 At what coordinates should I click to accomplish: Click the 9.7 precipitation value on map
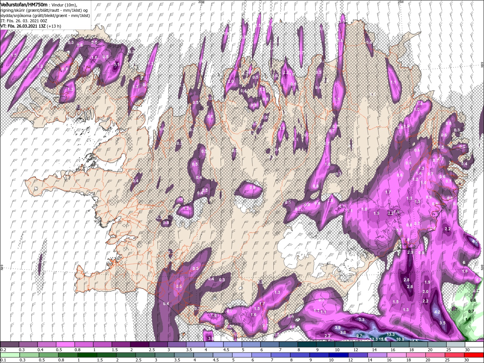pos(359,336)
